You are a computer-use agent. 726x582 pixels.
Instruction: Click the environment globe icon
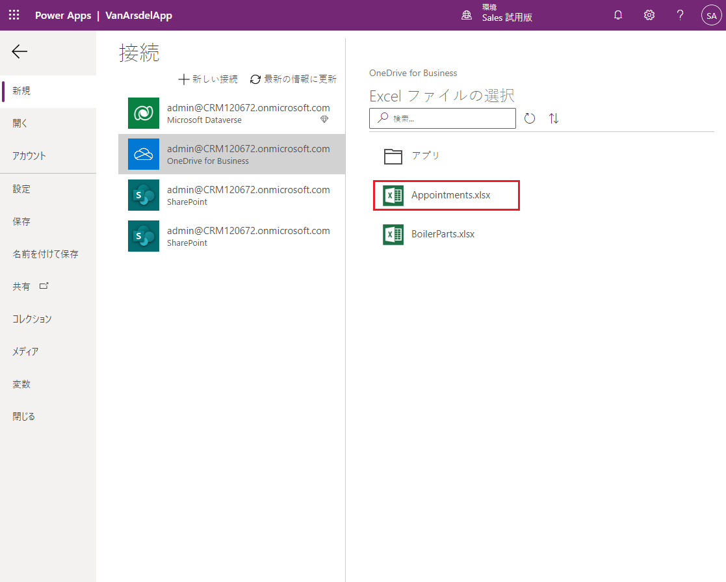(467, 16)
